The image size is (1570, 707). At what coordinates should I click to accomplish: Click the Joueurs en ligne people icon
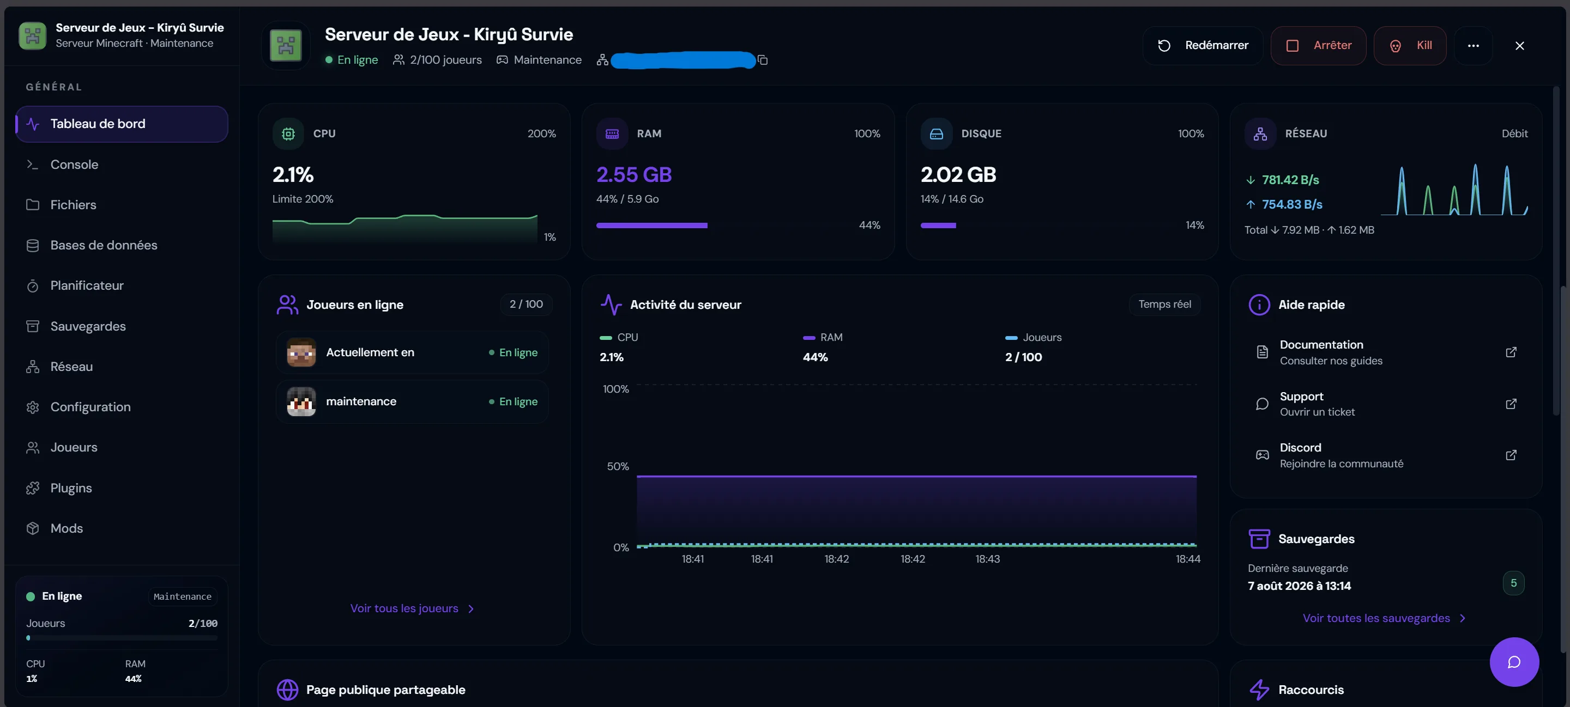288,304
